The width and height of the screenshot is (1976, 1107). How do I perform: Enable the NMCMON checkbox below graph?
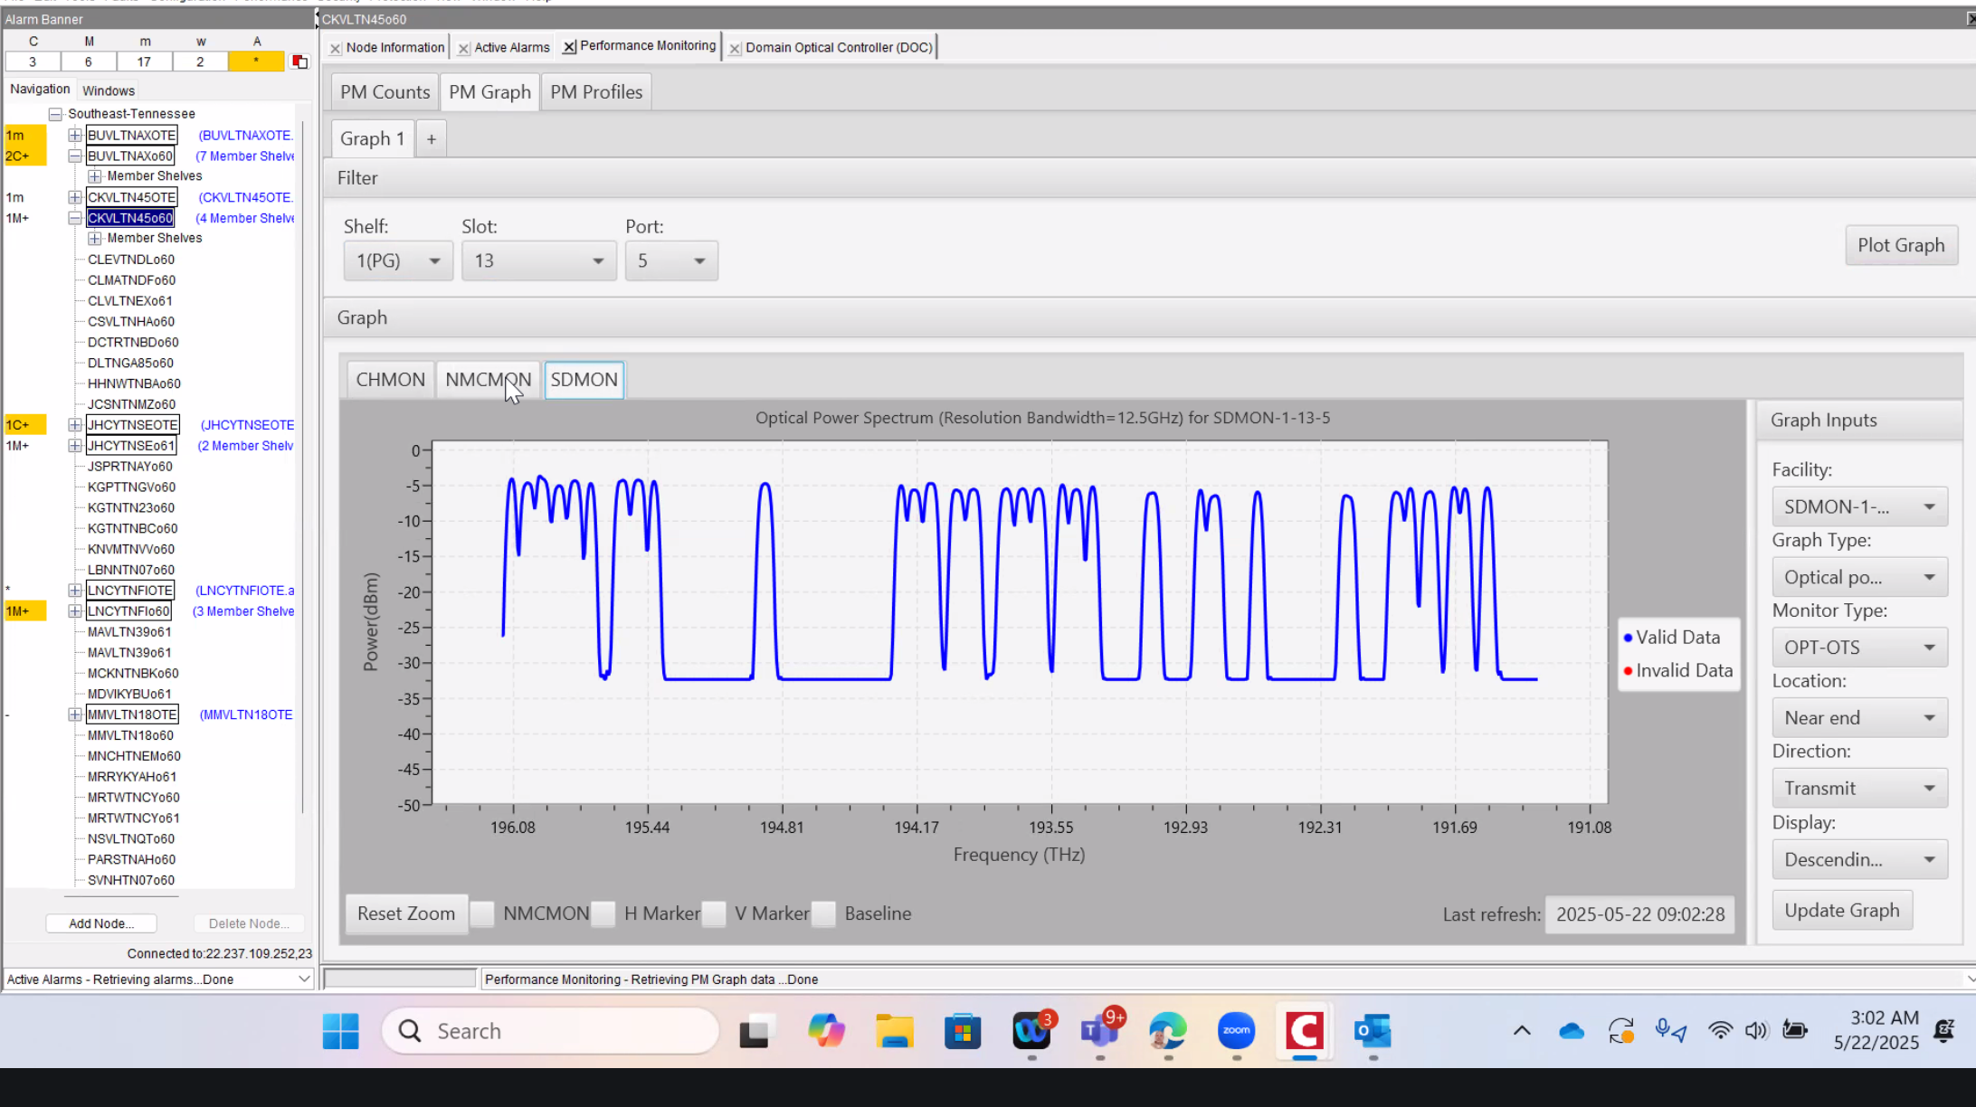482,913
